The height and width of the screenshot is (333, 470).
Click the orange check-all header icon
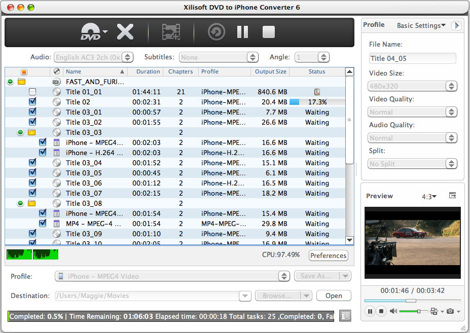(24, 71)
